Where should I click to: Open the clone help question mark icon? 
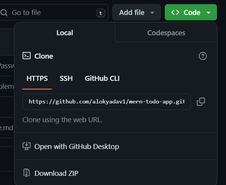pos(203,56)
